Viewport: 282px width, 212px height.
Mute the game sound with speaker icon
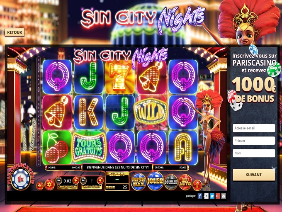(x=39, y=186)
